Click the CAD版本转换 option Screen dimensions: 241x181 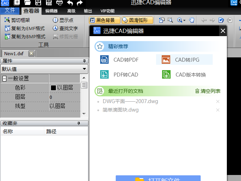tap(184, 75)
